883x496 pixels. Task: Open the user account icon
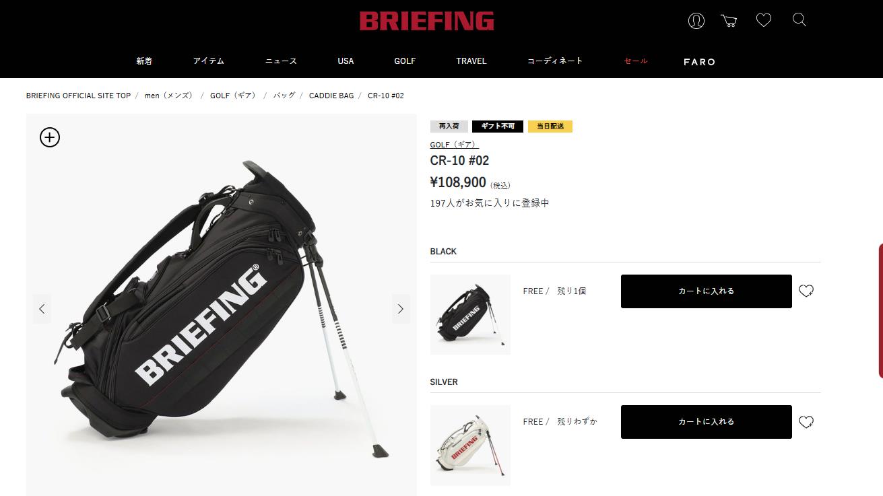pyautogui.click(x=696, y=21)
